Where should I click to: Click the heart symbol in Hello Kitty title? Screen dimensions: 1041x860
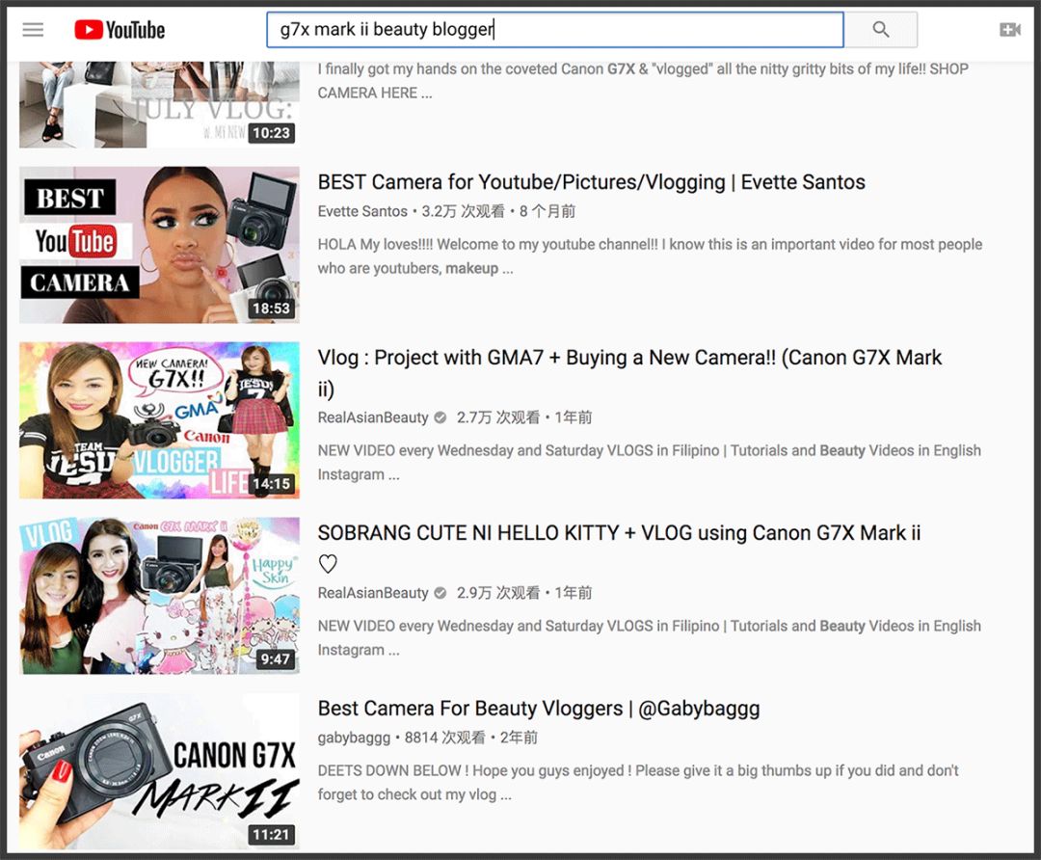coord(328,564)
